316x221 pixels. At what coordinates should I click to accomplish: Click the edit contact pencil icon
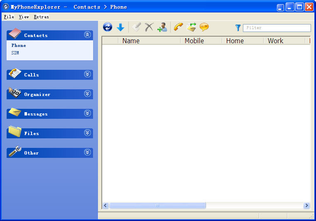click(136, 27)
